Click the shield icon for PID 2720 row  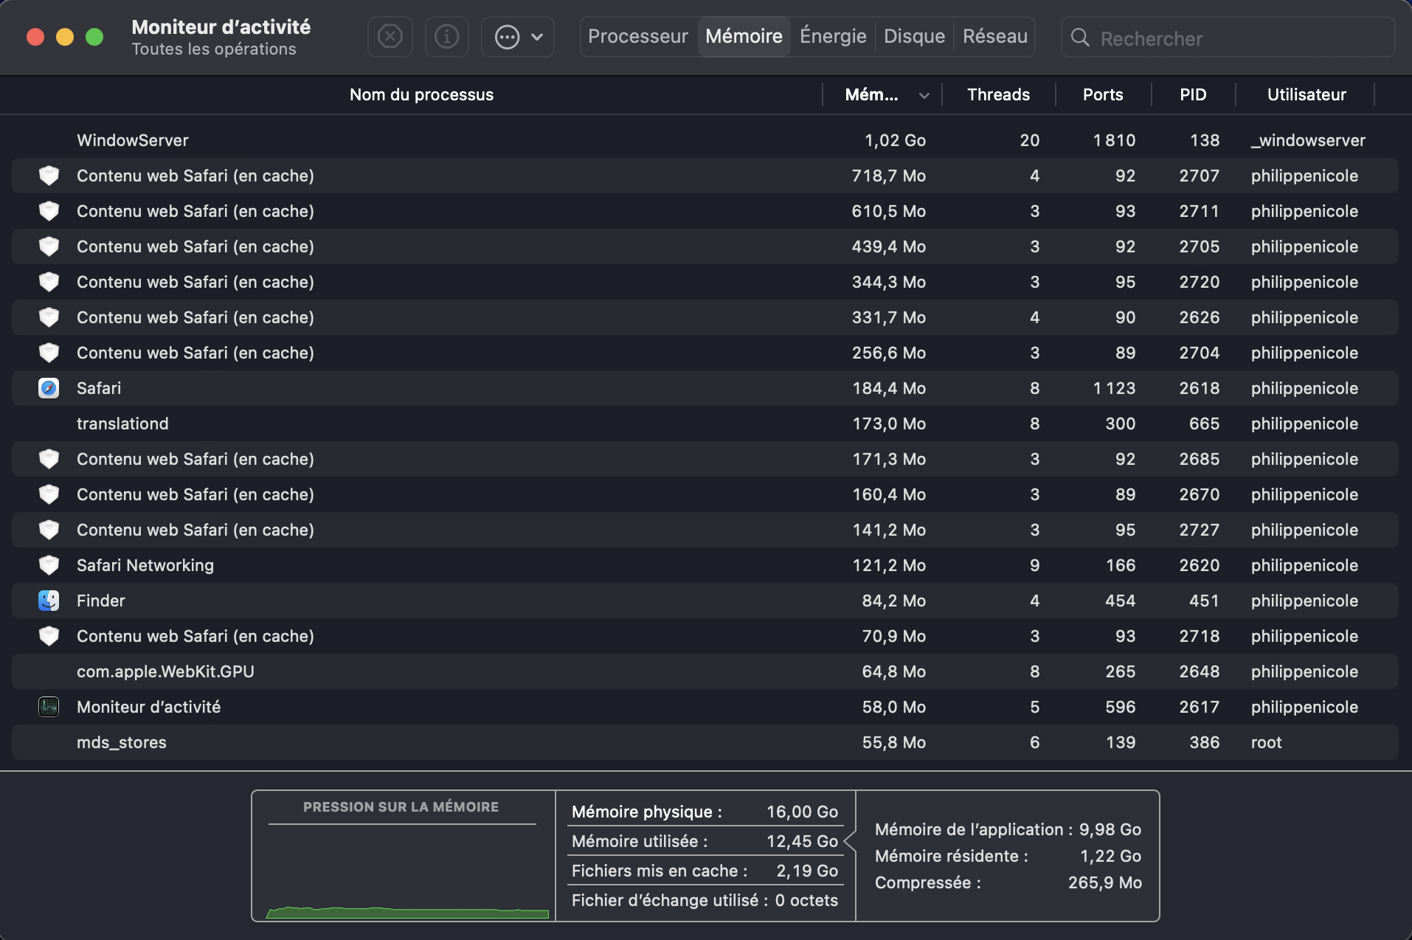click(x=49, y=282)
